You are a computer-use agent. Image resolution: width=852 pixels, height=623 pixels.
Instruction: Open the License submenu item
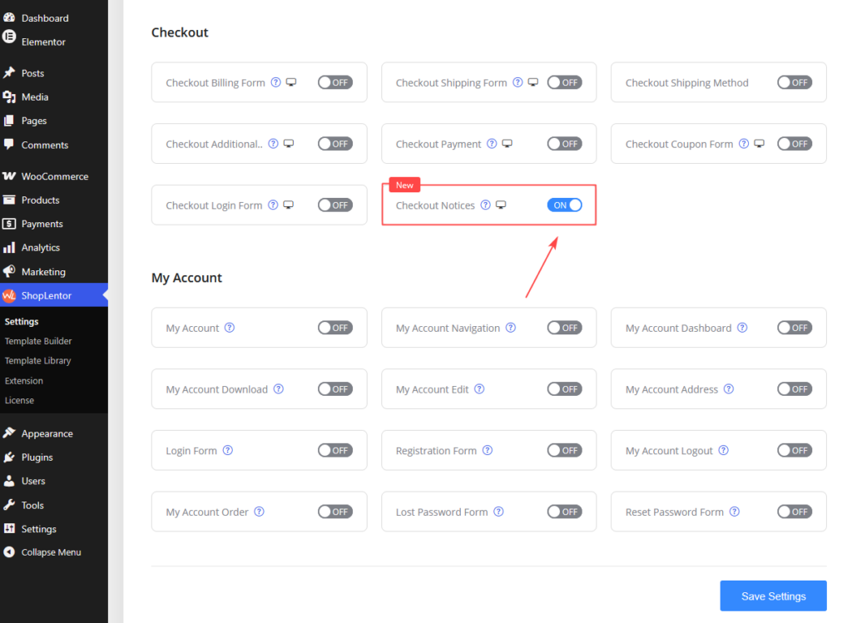coord(20,400)
